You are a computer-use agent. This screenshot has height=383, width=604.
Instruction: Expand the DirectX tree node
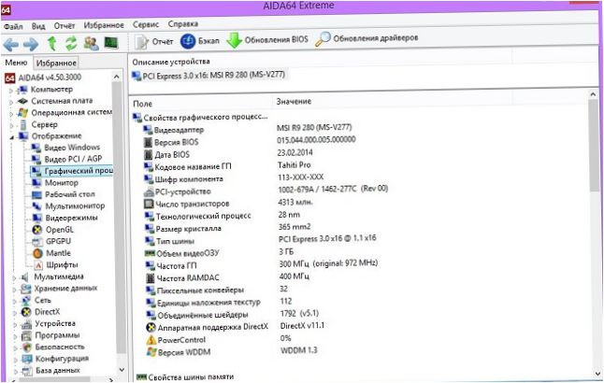coord(14,313)
